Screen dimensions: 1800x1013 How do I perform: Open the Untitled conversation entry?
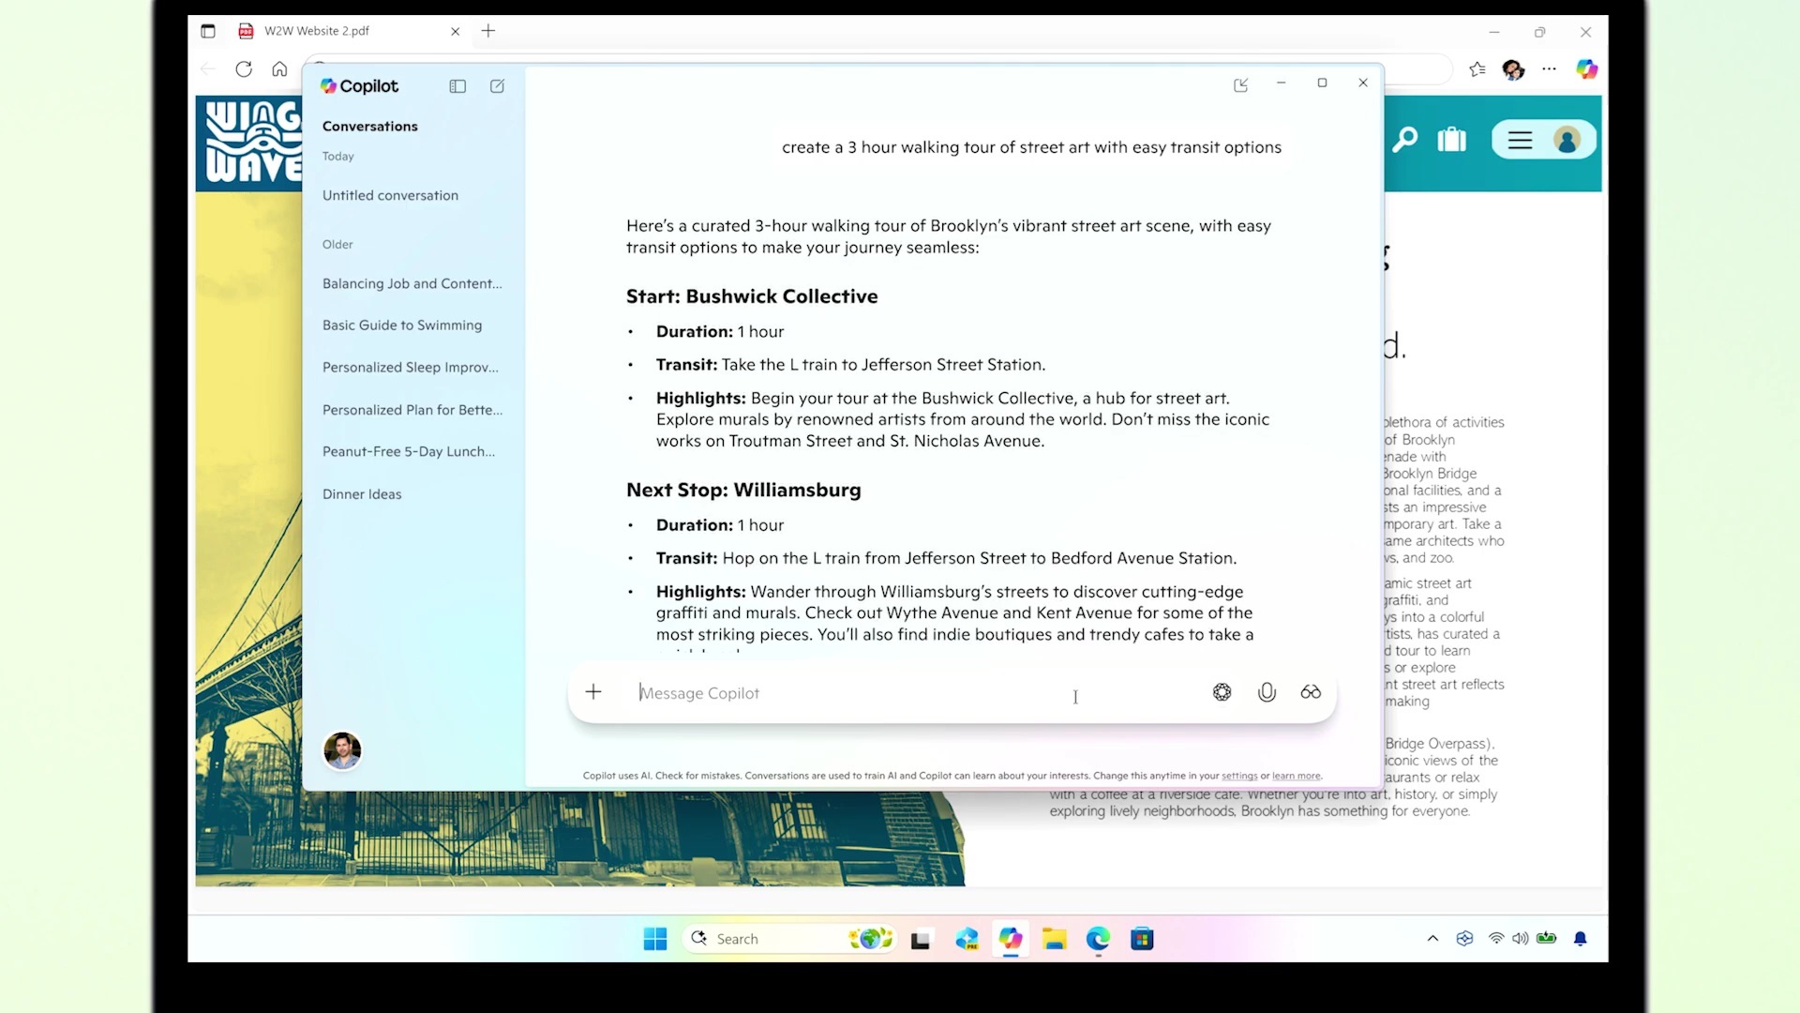(391, 195)
